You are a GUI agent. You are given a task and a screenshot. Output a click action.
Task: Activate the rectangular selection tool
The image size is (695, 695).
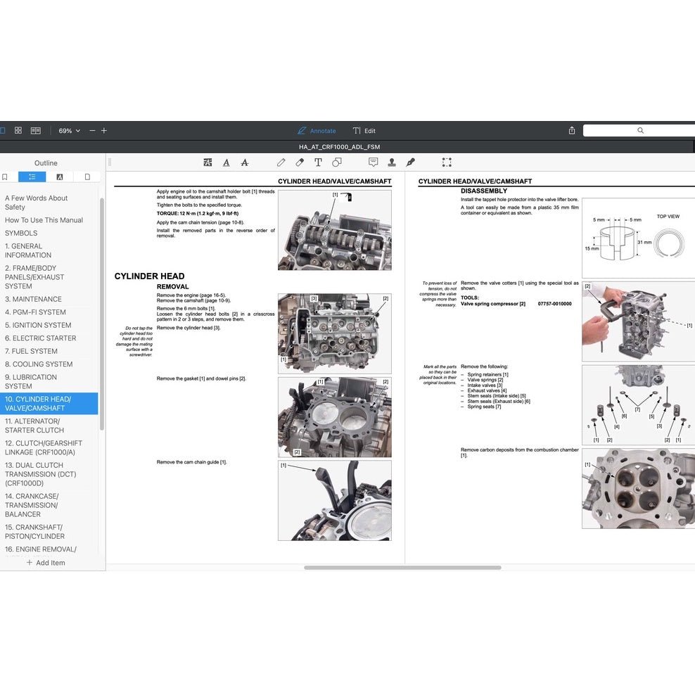pyautogui.click(x=447, y=162)
